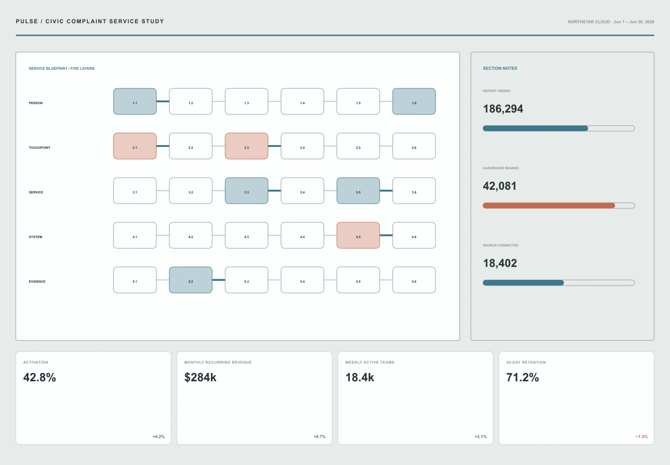Click the 18.4k weekly active teams value
Image resolution: width=670 pixels, height=465 pixels.
coord(360,378)
